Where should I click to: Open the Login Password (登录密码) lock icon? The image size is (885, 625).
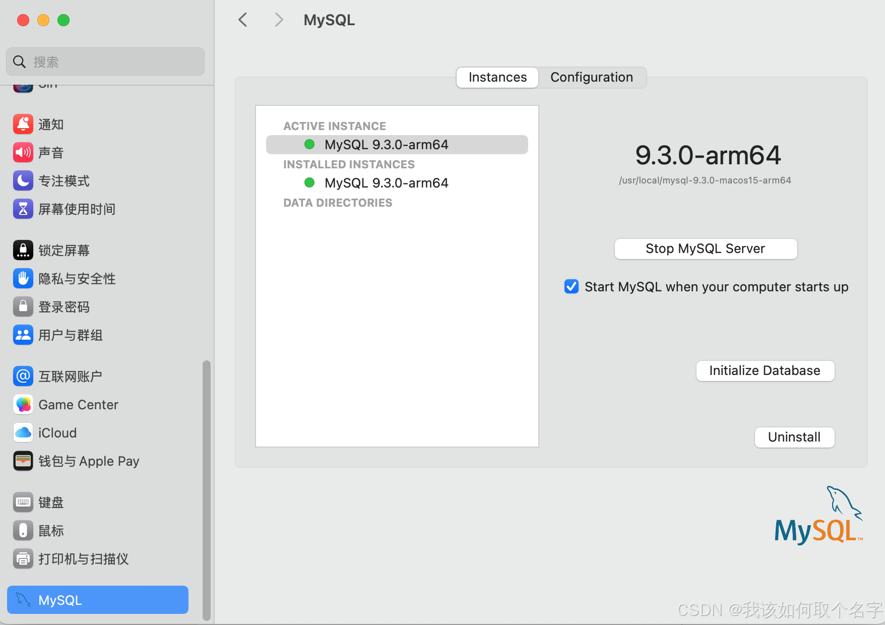tap(23, 306)
